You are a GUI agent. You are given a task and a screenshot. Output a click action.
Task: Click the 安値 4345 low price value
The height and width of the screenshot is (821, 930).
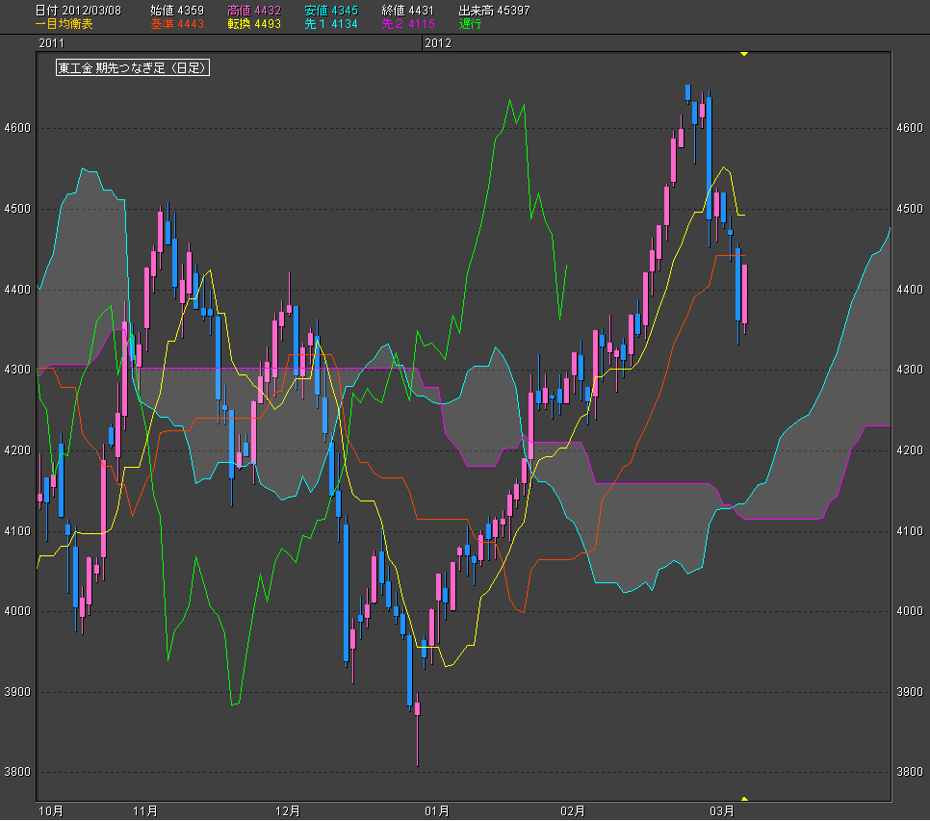pyautogui.click(x=331, y=11)
